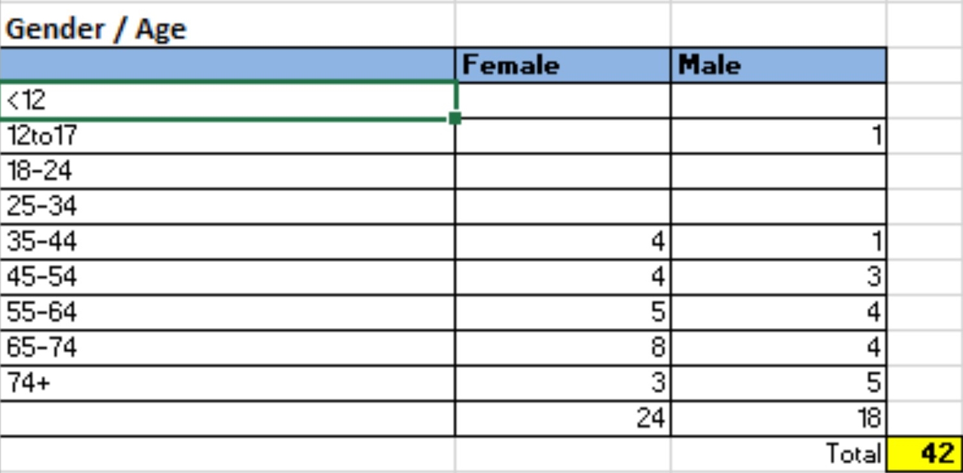This screenshot has height=473, width=963.
Task: Select the Male count for 45-54
Action: click(x=778, y=277)
